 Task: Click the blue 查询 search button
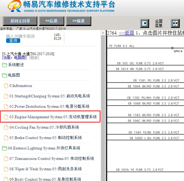(13, 40)
